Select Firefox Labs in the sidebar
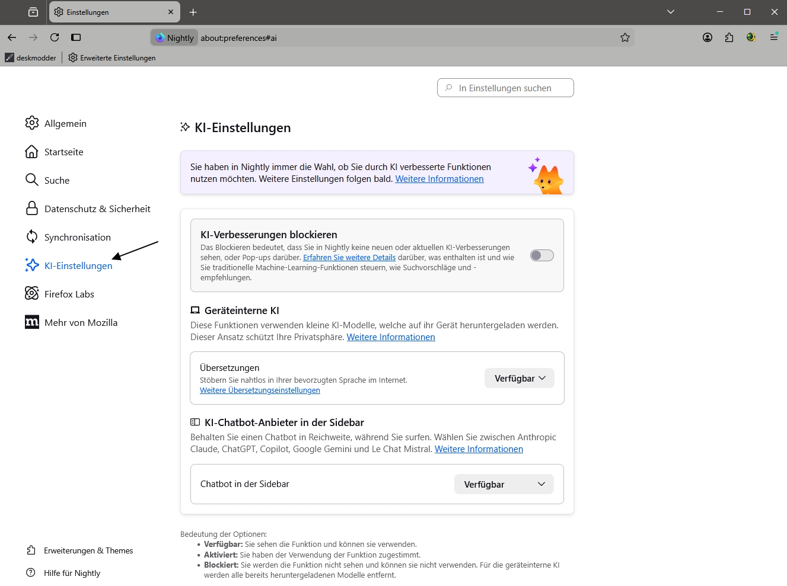 click(69, 294)
